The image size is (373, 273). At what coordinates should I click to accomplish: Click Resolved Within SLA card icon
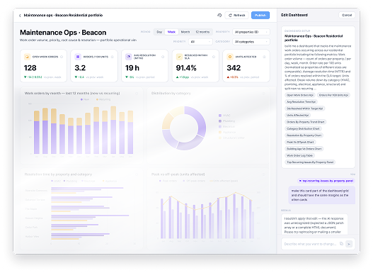[179, 57]
